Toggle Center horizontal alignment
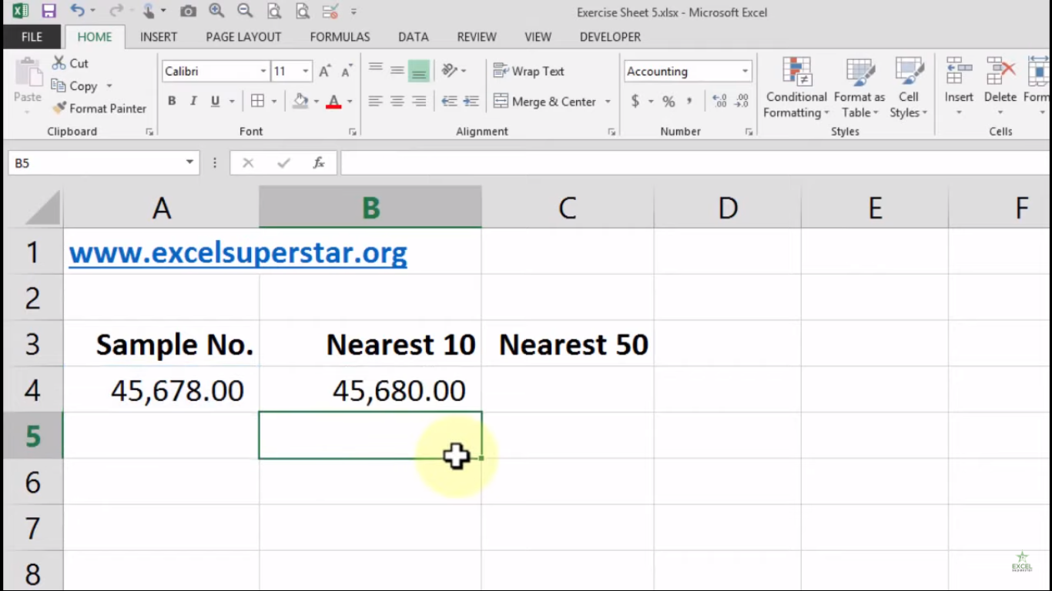1052x591 pixels. [397, 101]
